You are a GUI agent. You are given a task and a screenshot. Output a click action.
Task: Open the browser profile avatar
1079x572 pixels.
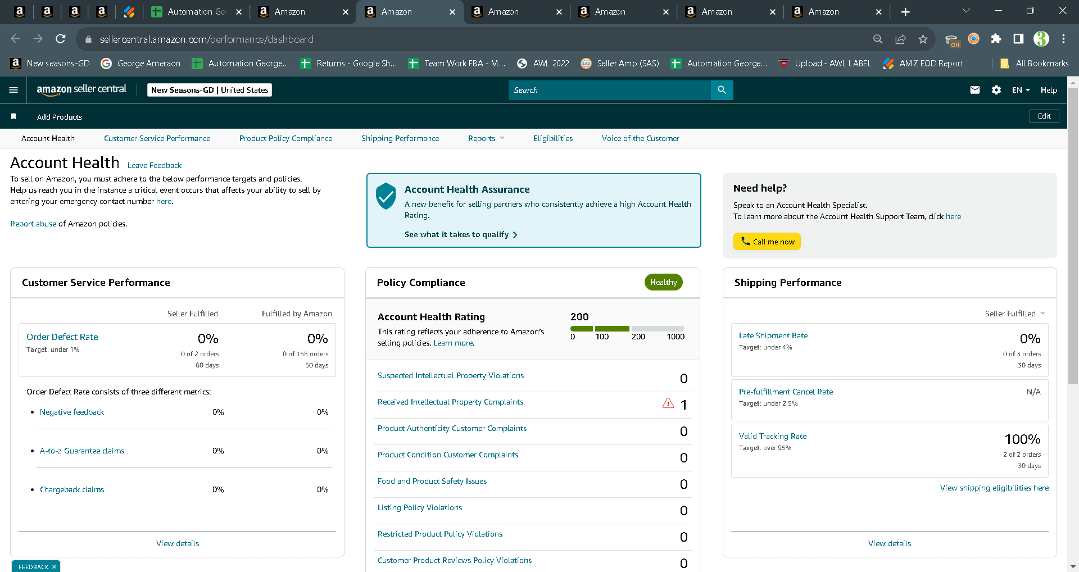[1041, 39]
